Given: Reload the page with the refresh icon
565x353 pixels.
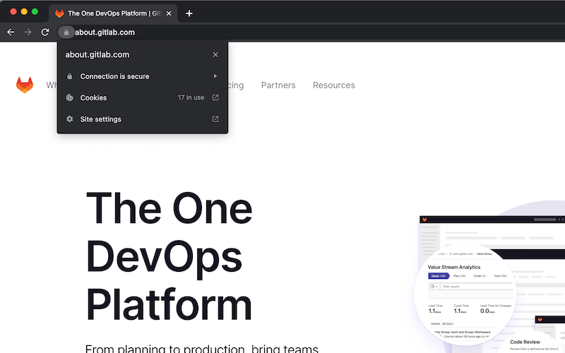Looking at the screenshot, I should (x=45, y=32).
